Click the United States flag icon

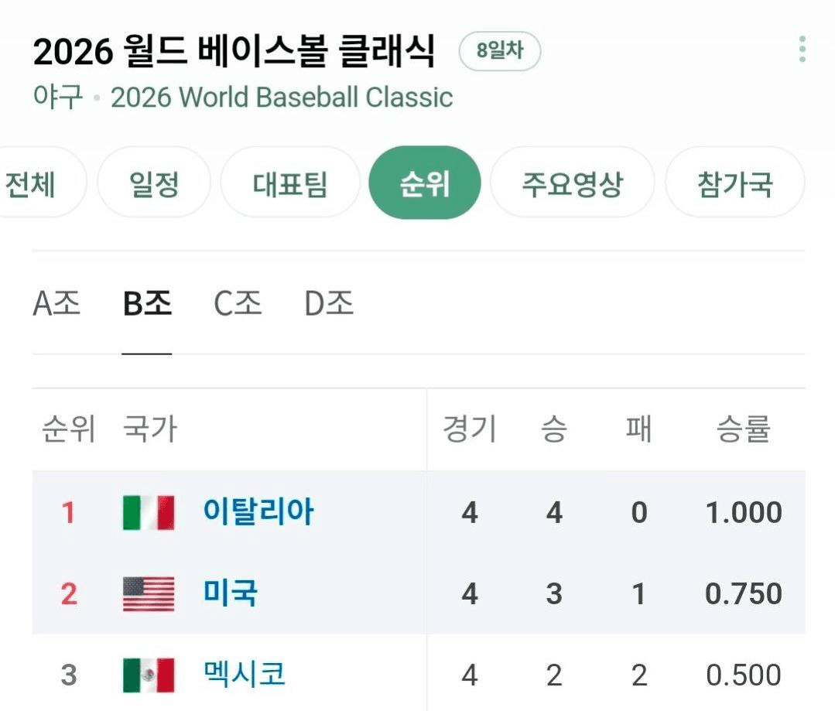click(149, 594)
